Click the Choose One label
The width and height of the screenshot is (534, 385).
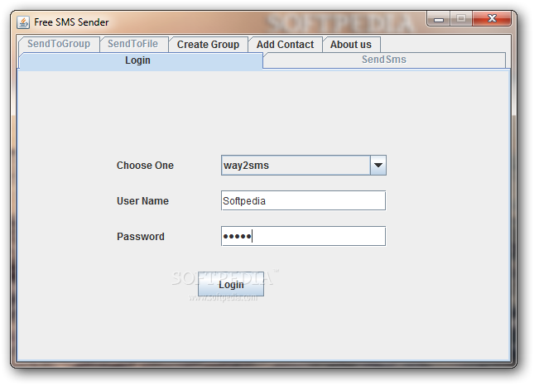point(145,166)
